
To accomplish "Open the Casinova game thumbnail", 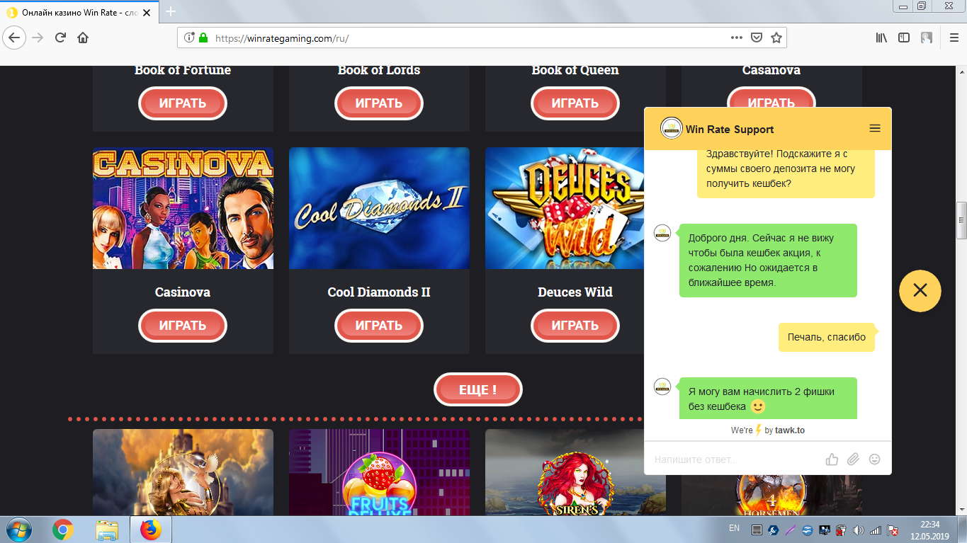I will pyautogui.click(x=183, y=208).
